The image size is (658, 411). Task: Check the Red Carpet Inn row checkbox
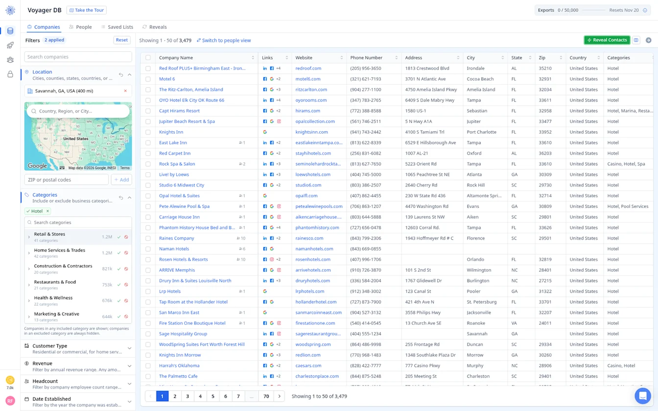coord(148,153)
